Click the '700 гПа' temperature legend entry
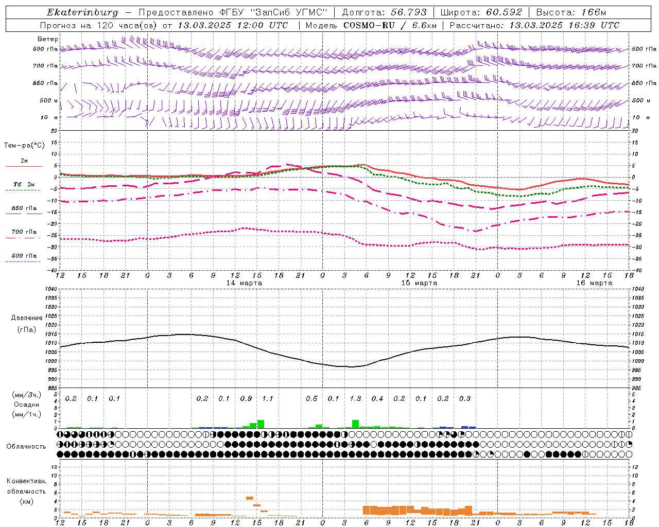Image resolution: width=659 pixels, height=527 pixels. pyautogui.click(x=24, y=232)
